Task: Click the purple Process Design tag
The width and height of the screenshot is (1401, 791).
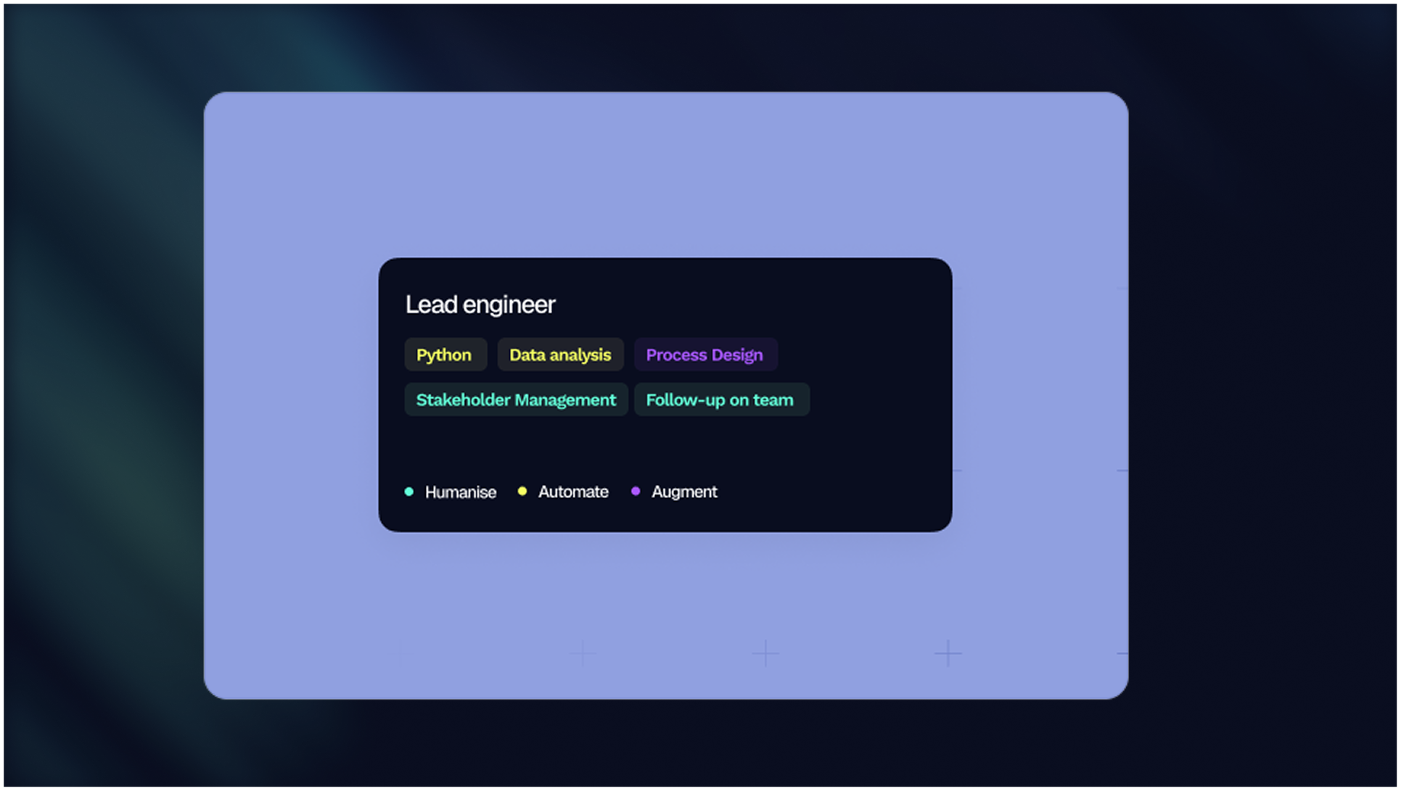Action: (x=704, y=355)
